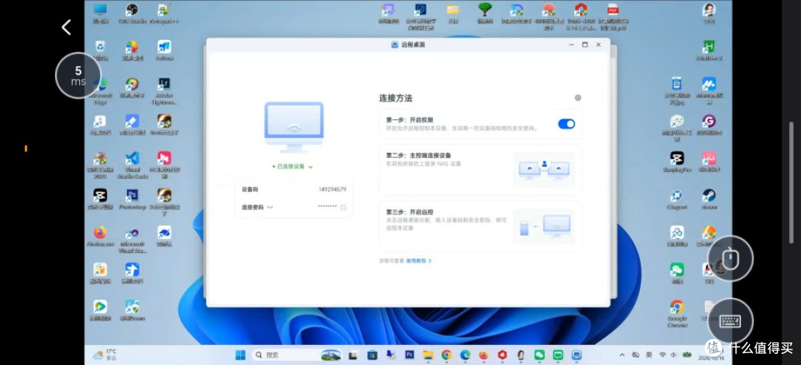The image size is (801, 365).
Task: Open Photoshop from the taskbar
Action: 409,355
